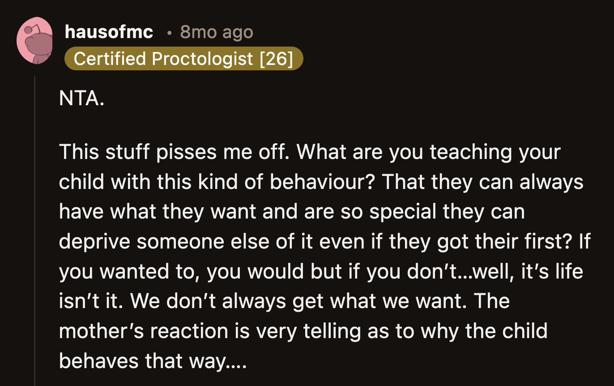This screenshot has width=614, height=386.
Task: Click the last line about the mother's reaction
Action: point(303,331)
